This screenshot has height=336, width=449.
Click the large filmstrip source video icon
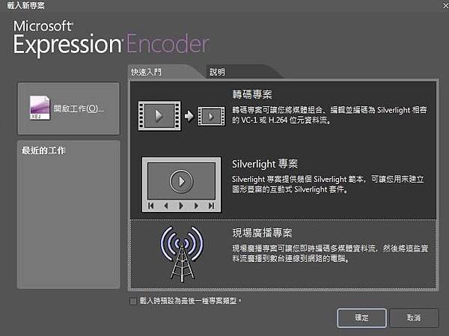coord(159,116)
